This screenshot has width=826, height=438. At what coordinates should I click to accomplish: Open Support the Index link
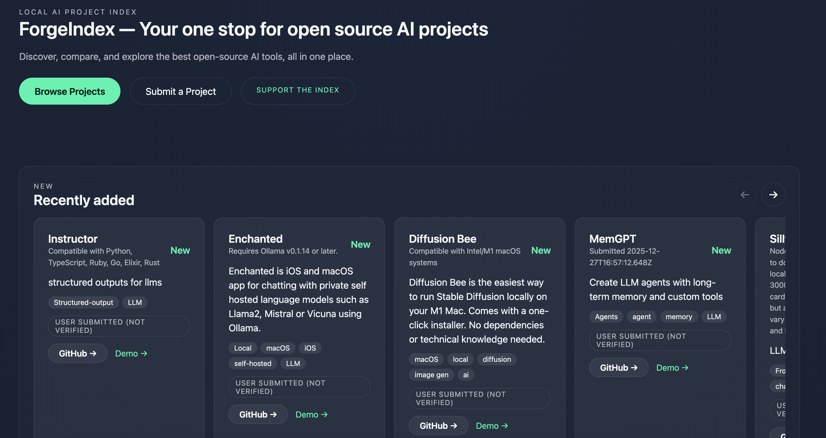[298, 91]
